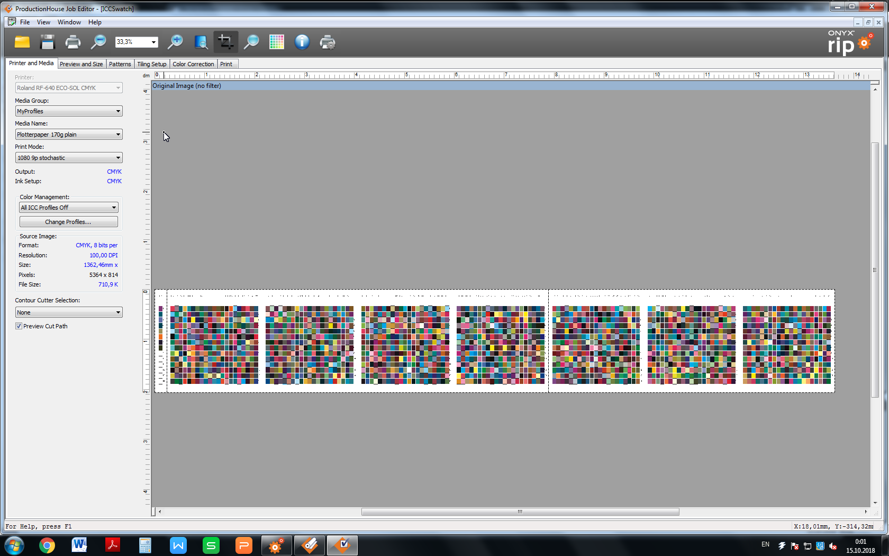Switch to the Print tab
This screenshot has height=556, width=889.
[x=226, y=64]
